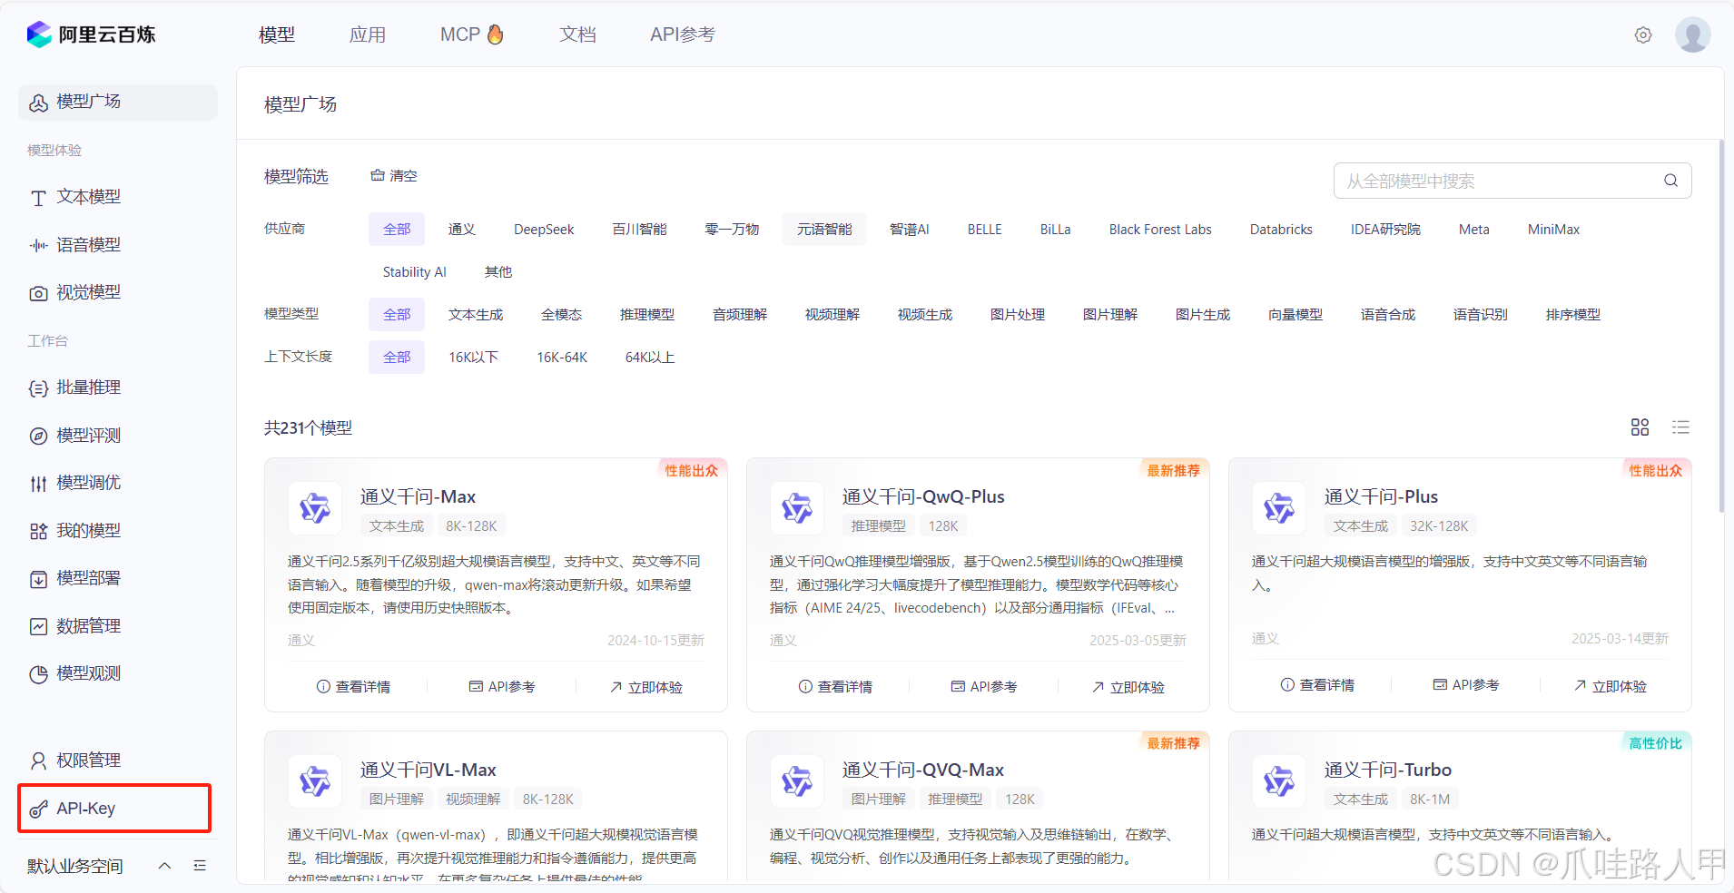The image size is (1734, 893).
Task: Switch model list to list view
Action: coord(1681,427)
